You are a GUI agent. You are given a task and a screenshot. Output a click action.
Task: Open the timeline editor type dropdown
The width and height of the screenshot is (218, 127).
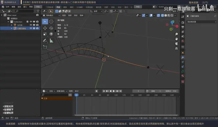point(45,91)
